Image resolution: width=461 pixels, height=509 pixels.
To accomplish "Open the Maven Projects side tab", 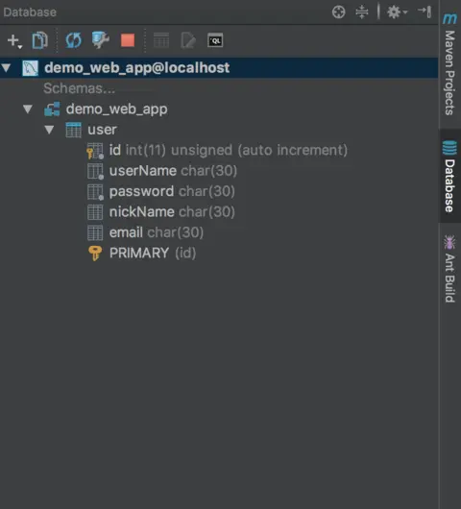I will [x=449, y=64].
